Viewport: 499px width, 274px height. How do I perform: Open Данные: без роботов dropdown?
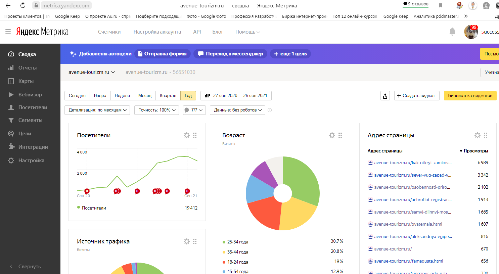[x=237, y=110]
